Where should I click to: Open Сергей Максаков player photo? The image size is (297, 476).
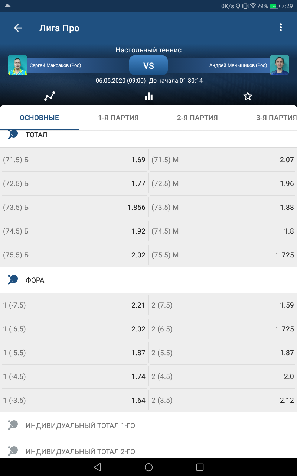(18, 65)
